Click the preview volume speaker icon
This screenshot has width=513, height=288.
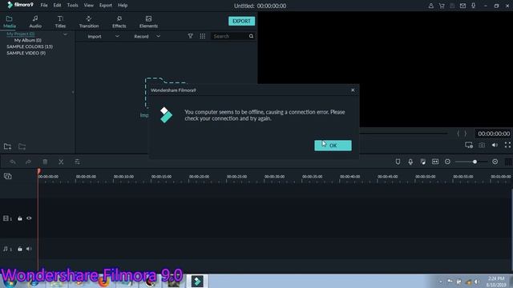495,145
